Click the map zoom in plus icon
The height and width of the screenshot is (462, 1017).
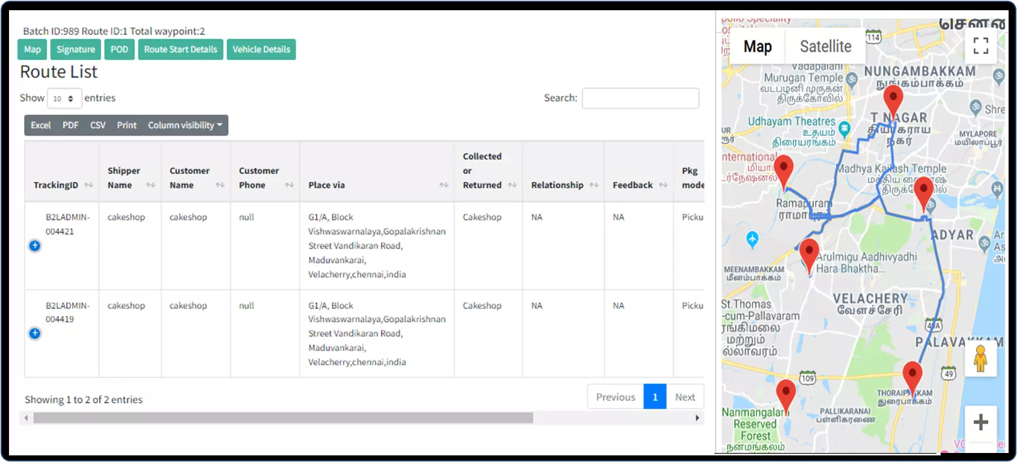[980, 422]
